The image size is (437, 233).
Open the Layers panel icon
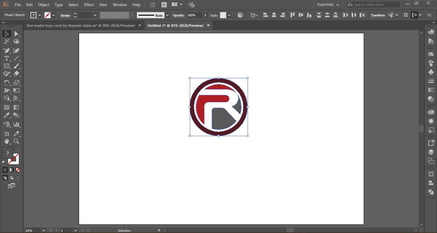point(431,152)
